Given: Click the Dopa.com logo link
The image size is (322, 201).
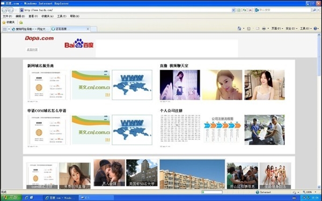Looking at the screenshot, I should tap(39, 39).
